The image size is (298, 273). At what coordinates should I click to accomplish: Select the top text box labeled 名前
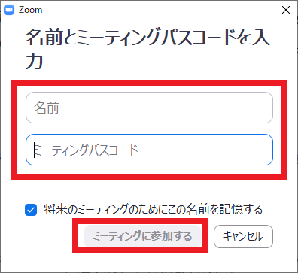point(149,108)
